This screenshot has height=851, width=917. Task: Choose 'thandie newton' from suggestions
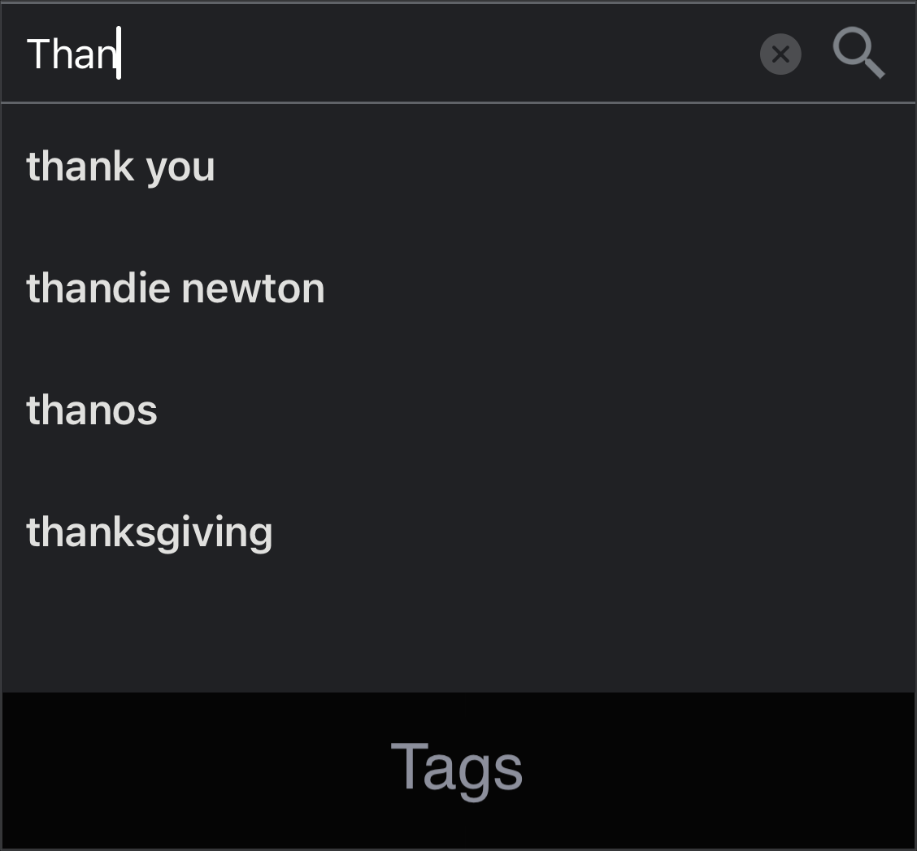click(458, 289)
